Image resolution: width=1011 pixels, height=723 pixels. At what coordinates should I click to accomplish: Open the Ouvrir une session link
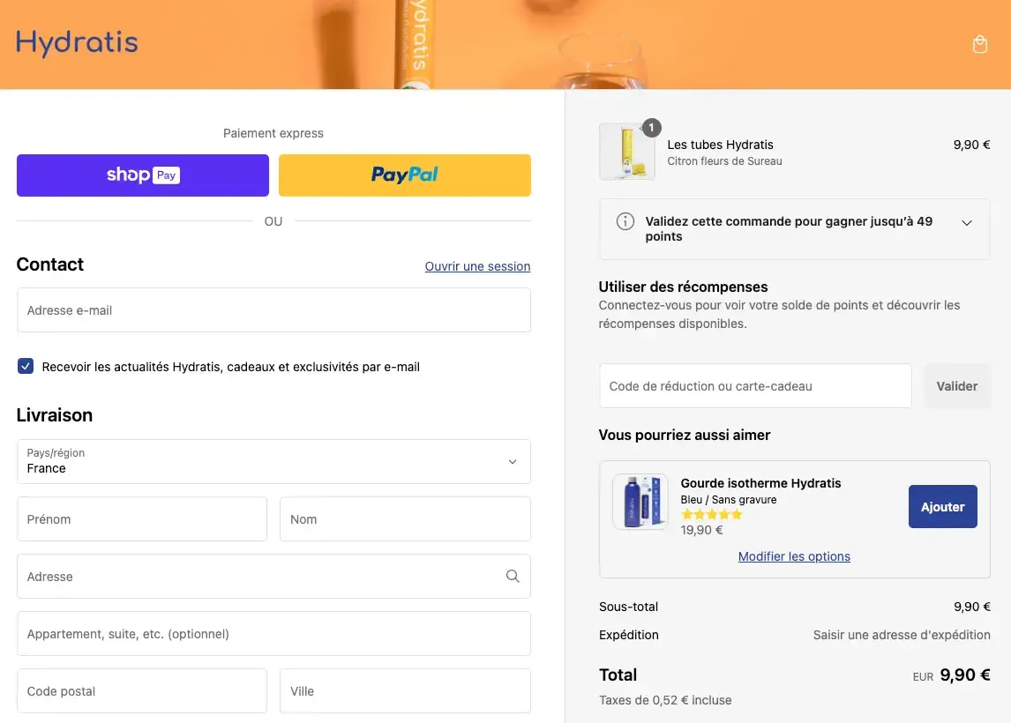(478, 266)
